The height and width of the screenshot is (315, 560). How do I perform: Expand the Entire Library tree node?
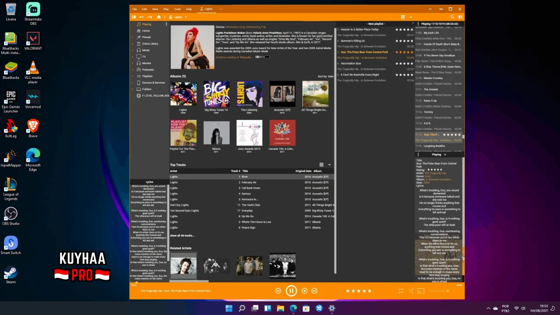(x=133, y=44)
